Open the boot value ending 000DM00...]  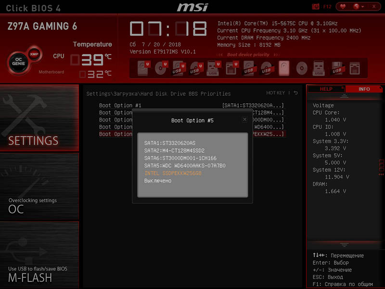pyautogui.click(x=268, y=119)
